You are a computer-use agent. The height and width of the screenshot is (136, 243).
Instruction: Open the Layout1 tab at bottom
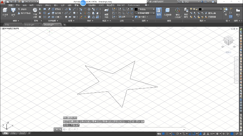[x=13, y=133]
